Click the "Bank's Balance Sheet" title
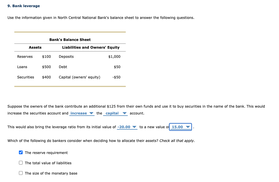 (70, 39)
